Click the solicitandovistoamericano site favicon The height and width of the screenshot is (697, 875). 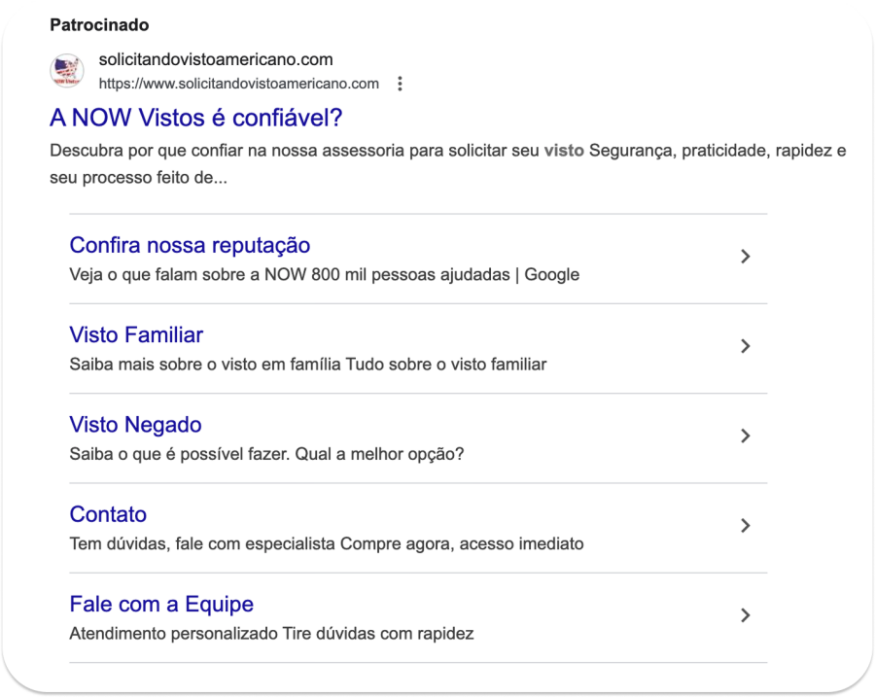tap(67, 71)
